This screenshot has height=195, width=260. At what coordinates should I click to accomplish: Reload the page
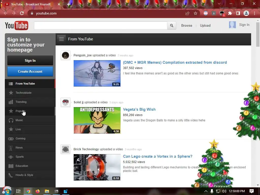pyautogui.click(x=22, y=13)
